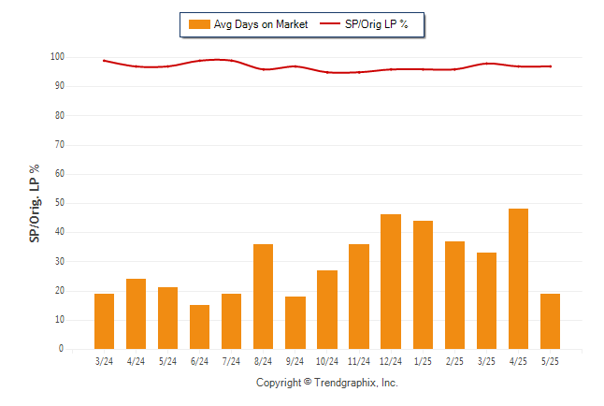Click the red SP/Orig LP % legend line
The image size is (604, 406).
330,23
